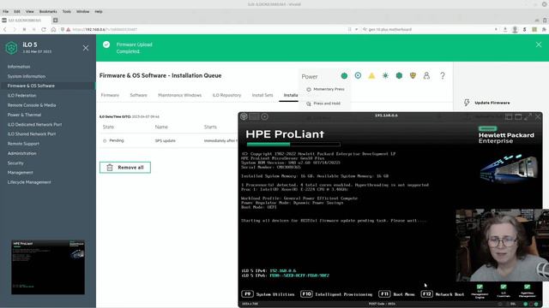Image resolution: width=549 pixels, height=308 pixels.
Task: Open System Information in the sidebar
Action: coord(27,76)
